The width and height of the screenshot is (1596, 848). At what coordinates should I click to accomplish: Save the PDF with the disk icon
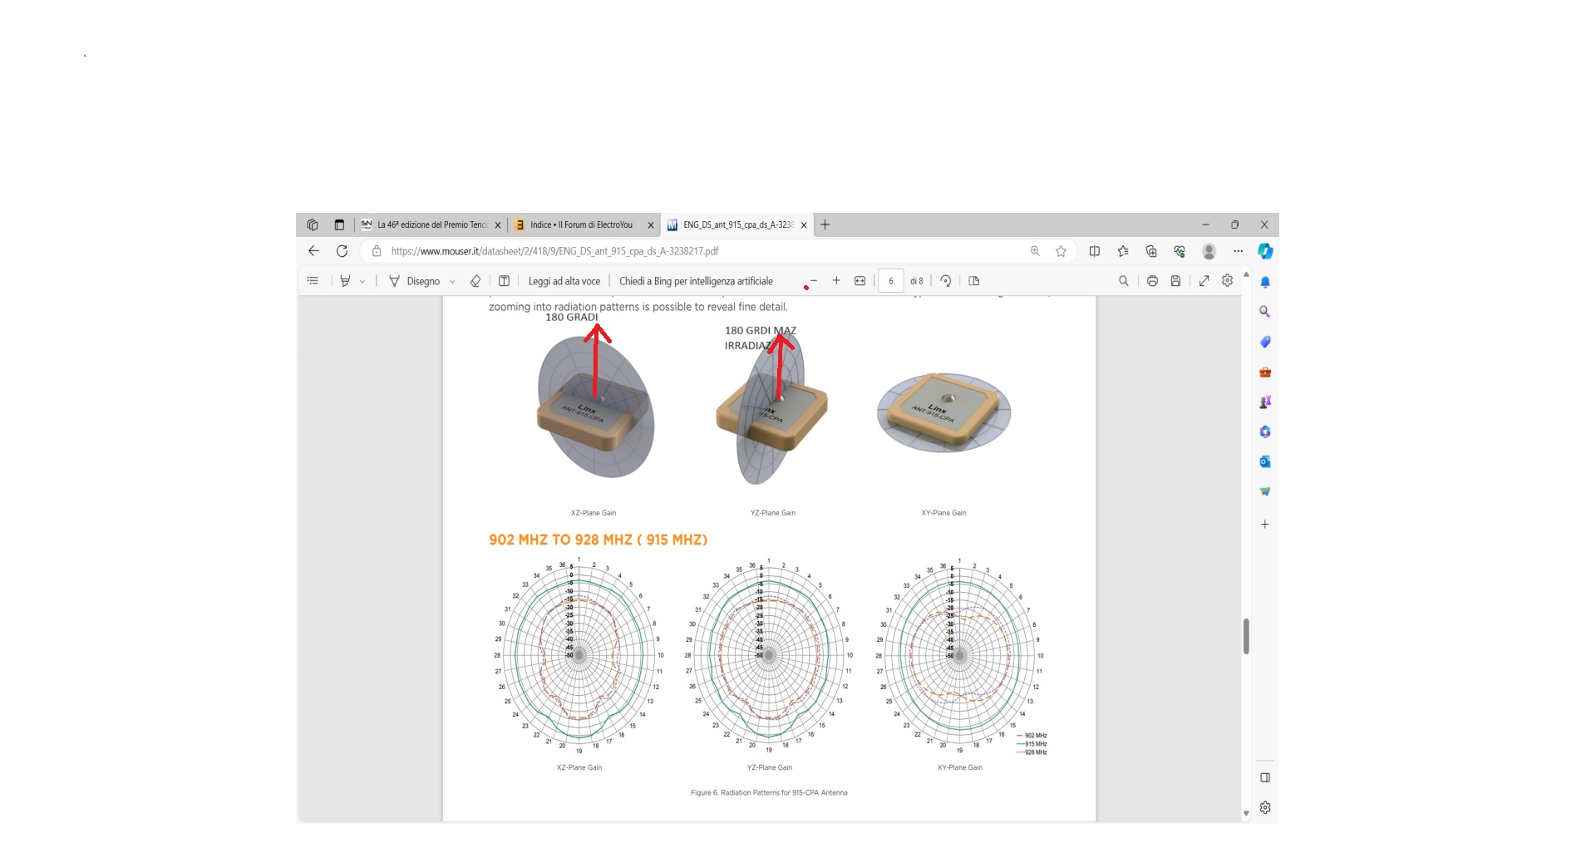click(x=1175, y=281)
